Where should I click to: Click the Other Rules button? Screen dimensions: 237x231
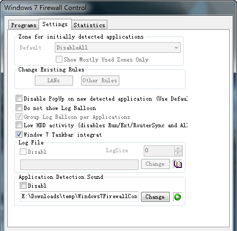click(100, 80)
